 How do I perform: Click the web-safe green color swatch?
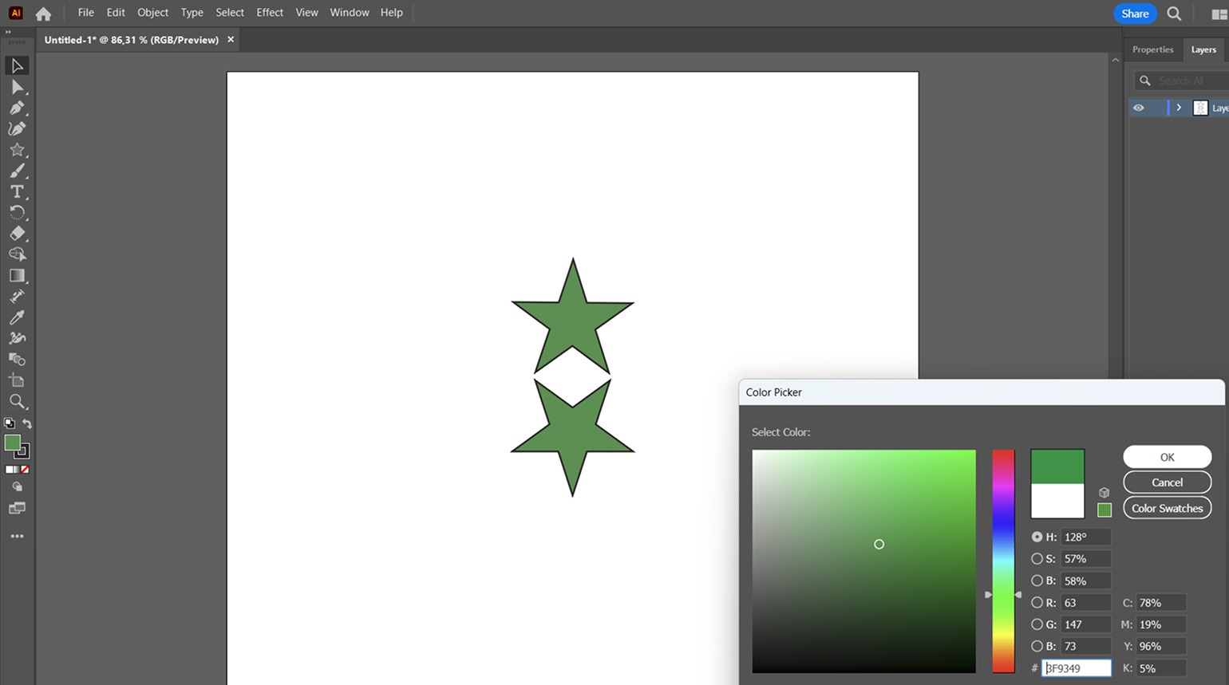tap(1105, 510)
